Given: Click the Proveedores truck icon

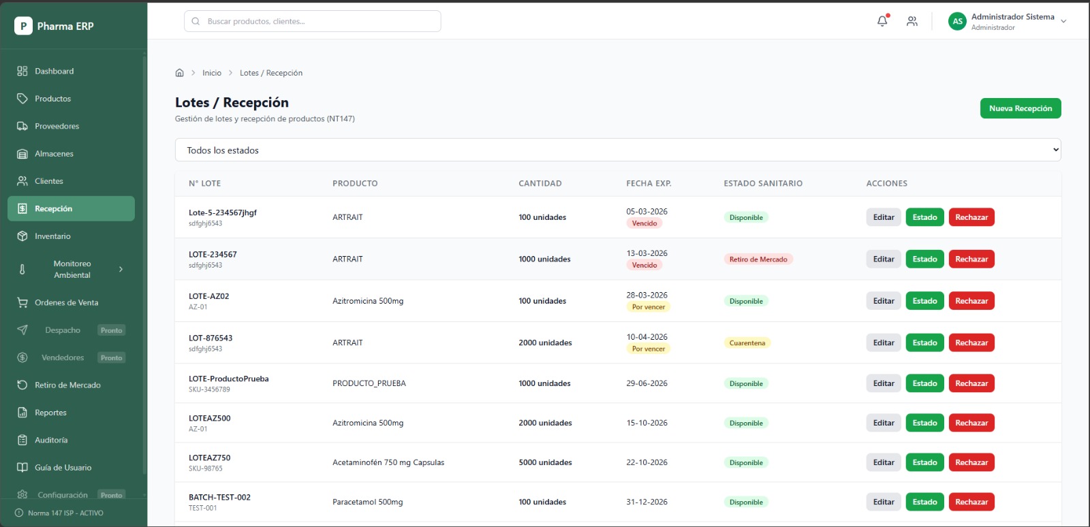Looking at the screenshot, I should click(22, 126).
